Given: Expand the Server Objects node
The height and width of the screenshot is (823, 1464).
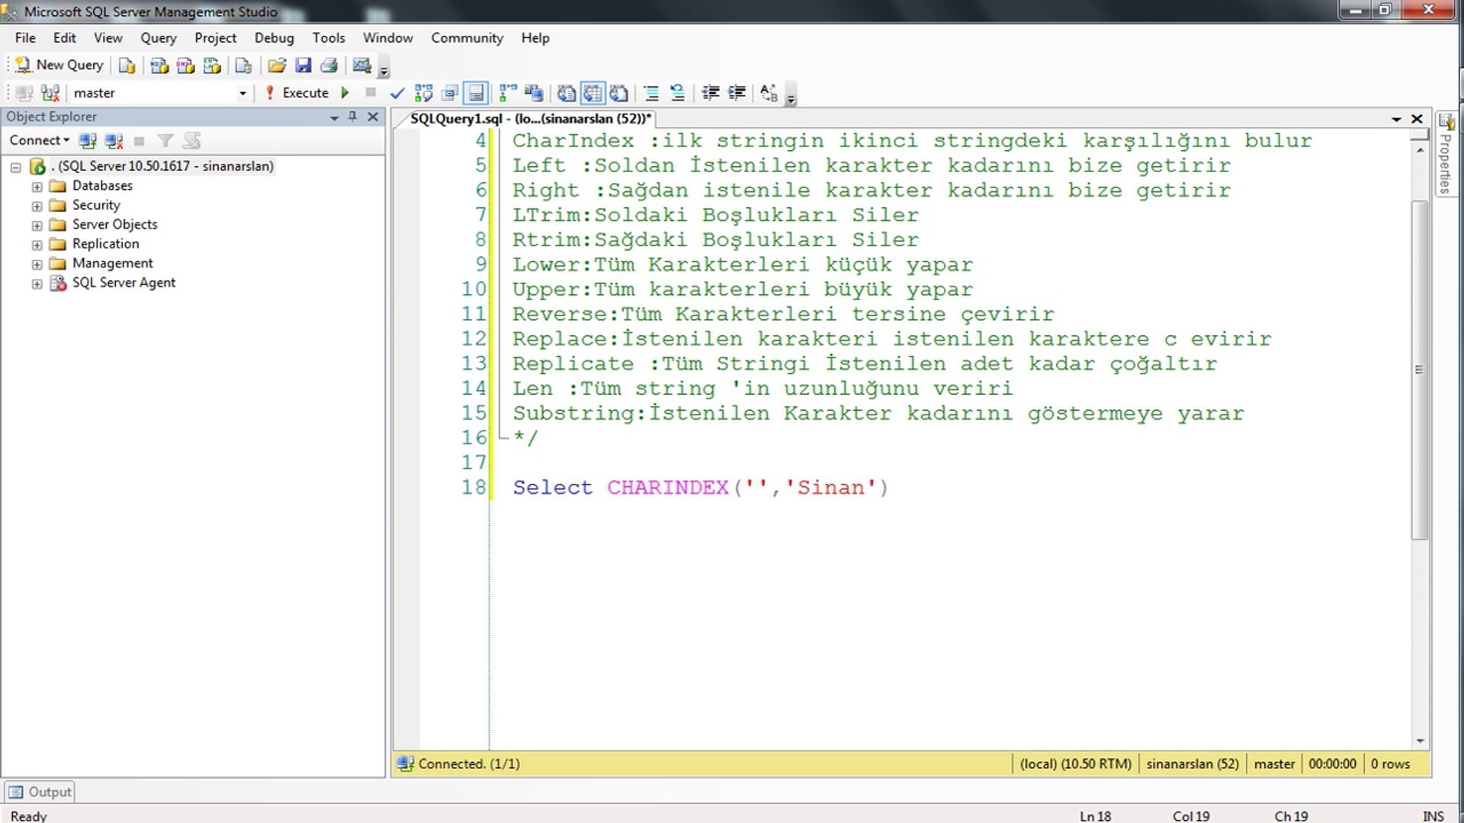Looking at the screenshot, I should [x=37, y=226].
